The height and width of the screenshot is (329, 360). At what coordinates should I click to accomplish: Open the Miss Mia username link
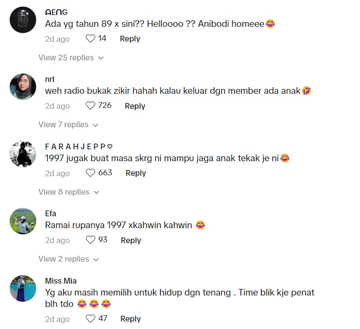click(x=61, y=281)
